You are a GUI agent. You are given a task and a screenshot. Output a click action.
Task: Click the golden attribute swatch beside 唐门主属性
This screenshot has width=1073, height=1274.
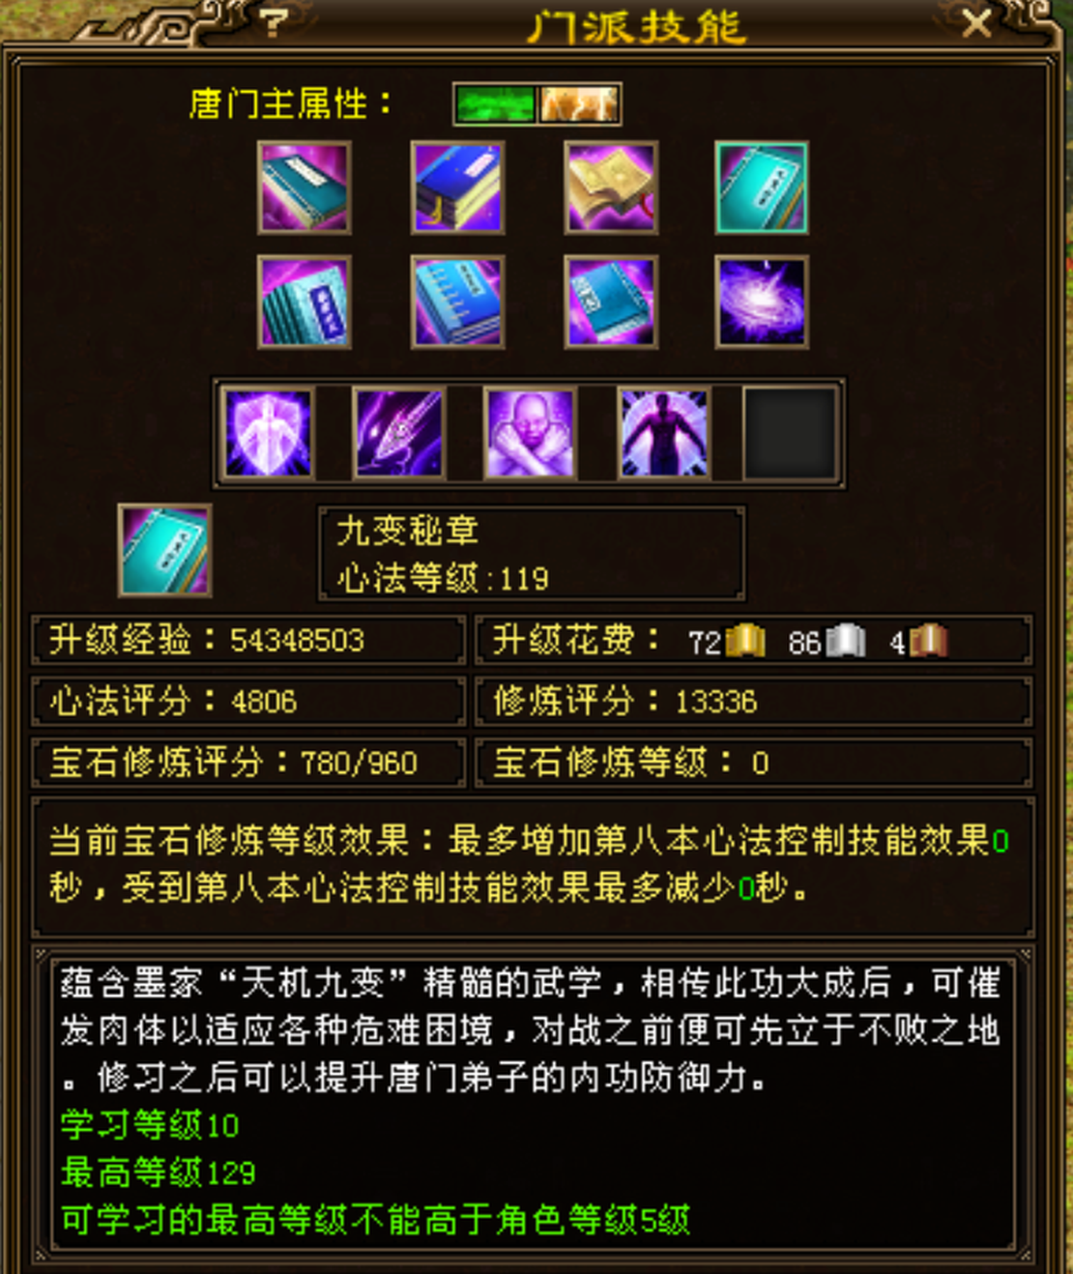click(x=578, y=104)
